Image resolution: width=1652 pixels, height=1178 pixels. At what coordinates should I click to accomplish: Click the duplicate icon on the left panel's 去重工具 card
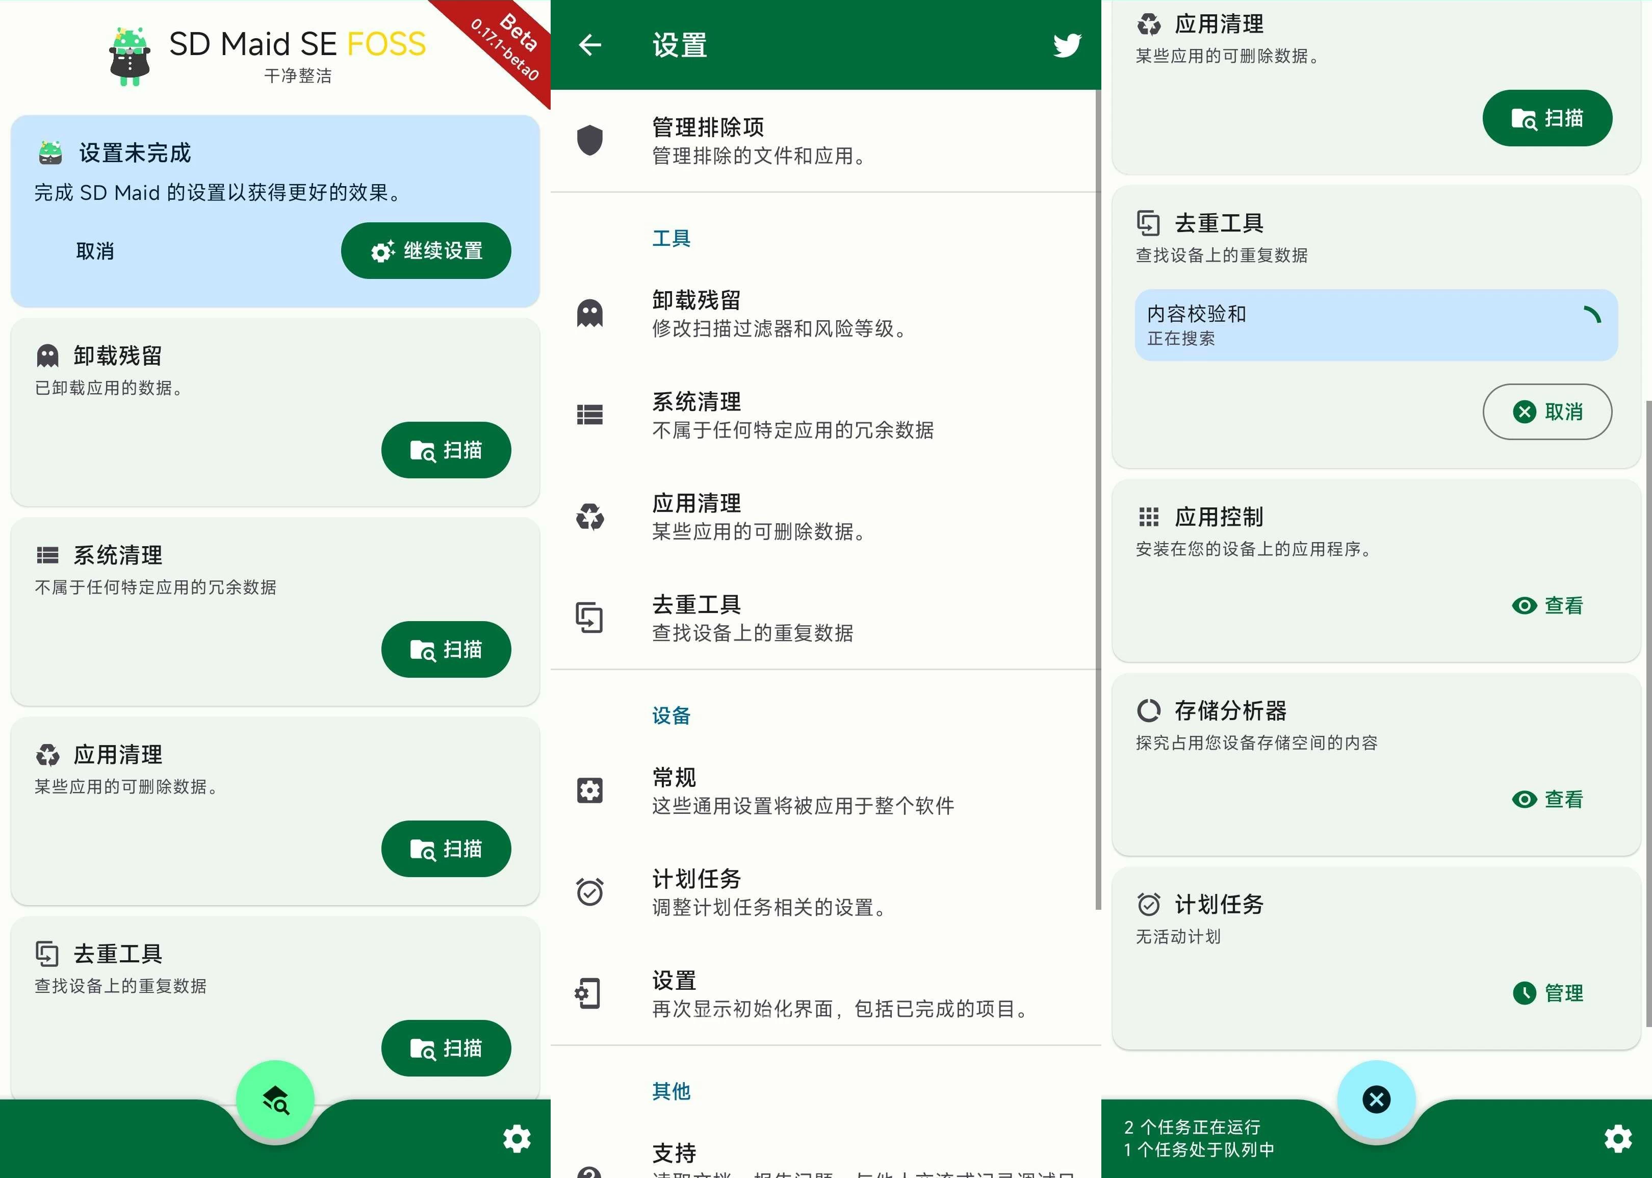pos(47,954)
